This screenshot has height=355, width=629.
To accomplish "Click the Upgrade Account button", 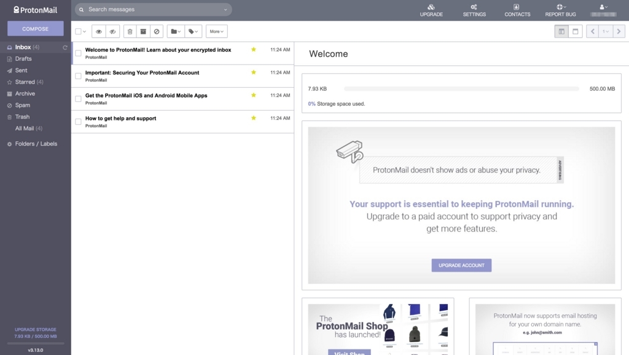I will click(461, 265).
